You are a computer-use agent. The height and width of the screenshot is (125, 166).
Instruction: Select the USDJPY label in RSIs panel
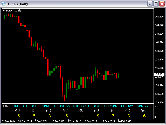click(65, 106)
